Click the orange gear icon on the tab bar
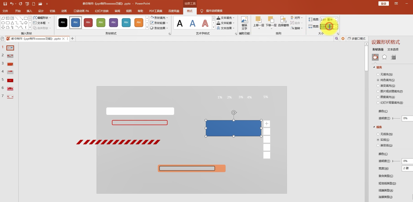 (x=343, y=38)
